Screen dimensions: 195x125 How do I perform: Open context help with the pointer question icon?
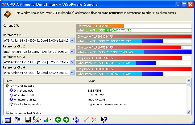coord(104,120)
